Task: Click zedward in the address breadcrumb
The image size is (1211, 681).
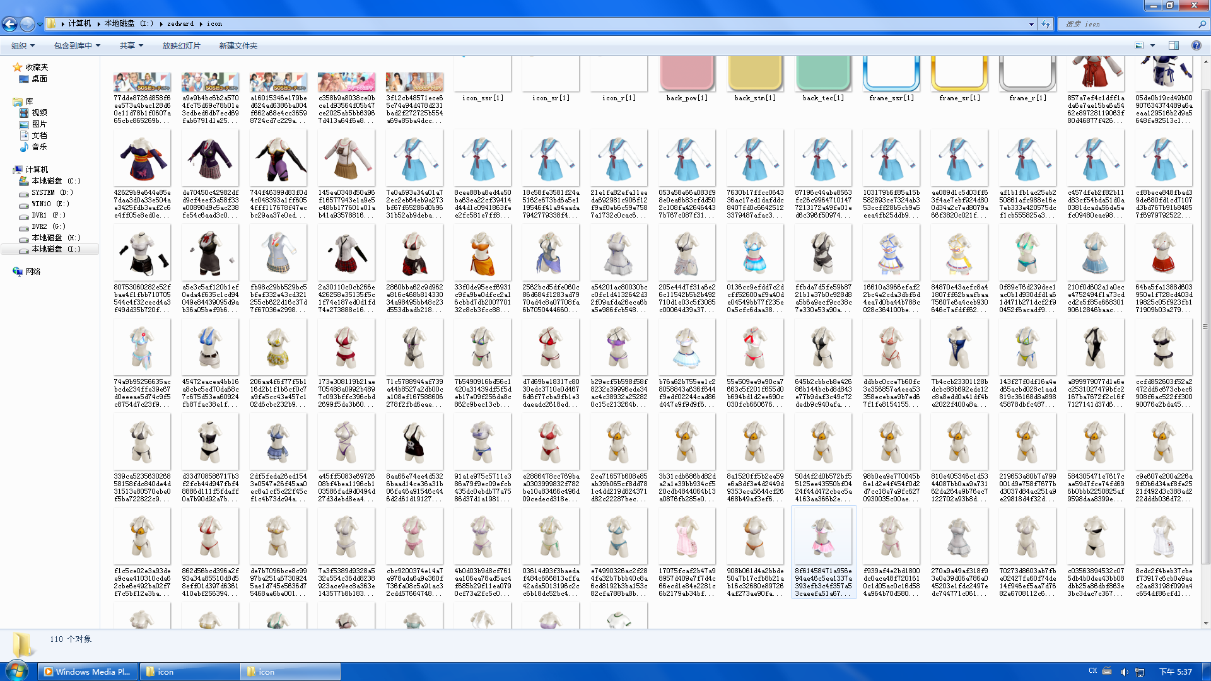Action: 180,23
